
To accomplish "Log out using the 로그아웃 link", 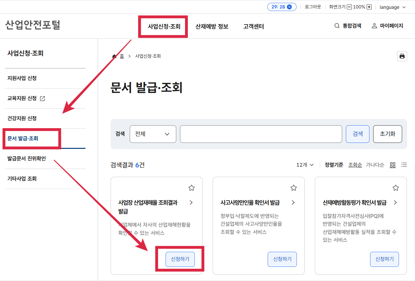I will (x=313, y=7).
